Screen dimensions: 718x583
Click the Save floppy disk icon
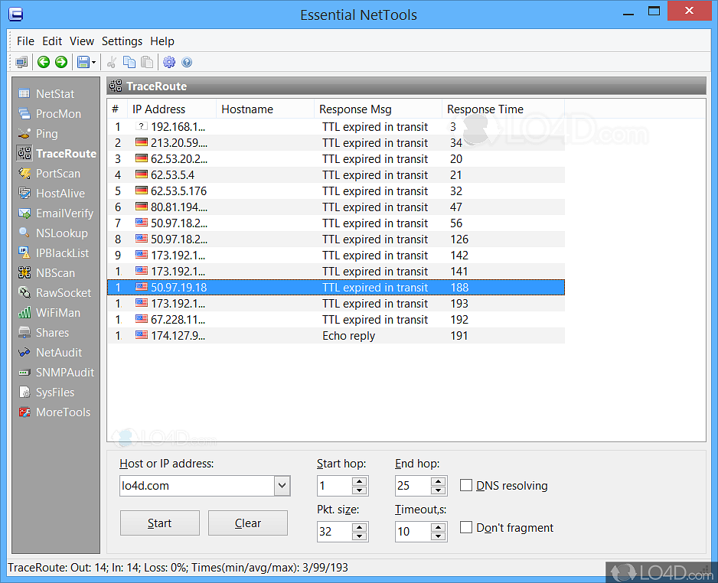click(83, 62)
